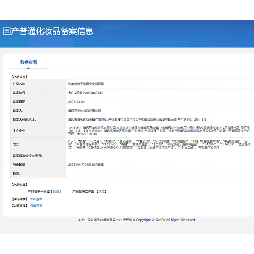Open the 产品包装平面图 预览 link

[56, 191]
